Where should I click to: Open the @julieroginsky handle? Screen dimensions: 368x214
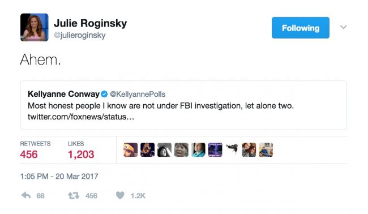click(80, 35)
